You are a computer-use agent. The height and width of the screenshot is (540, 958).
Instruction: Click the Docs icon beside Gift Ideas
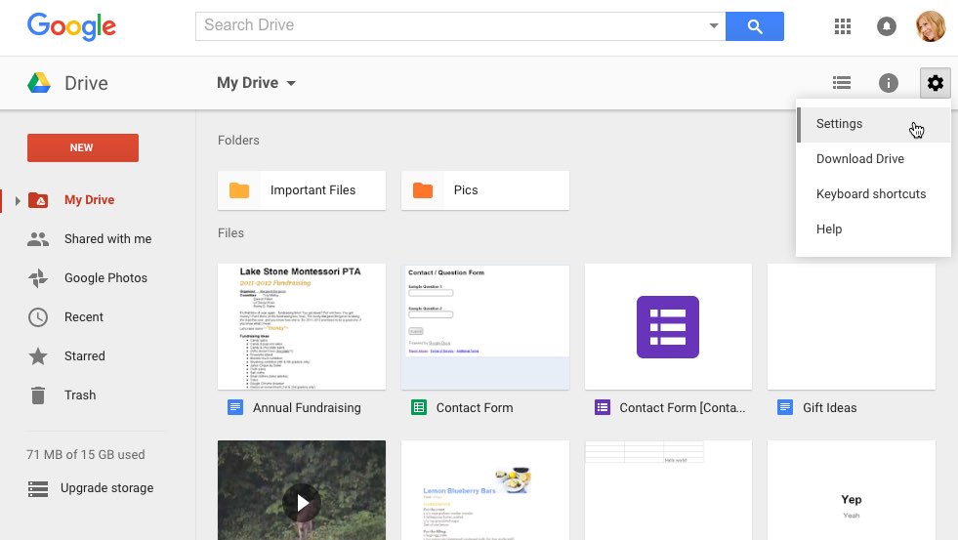pyautogui.click(x=785, y=407)
